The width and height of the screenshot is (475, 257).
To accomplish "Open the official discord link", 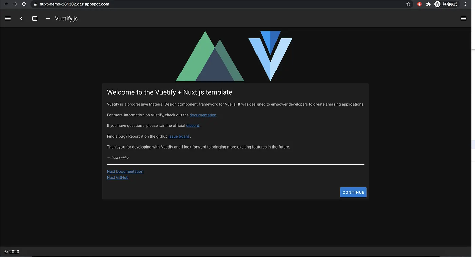I will pyautogui.click(x=193, y=125).
